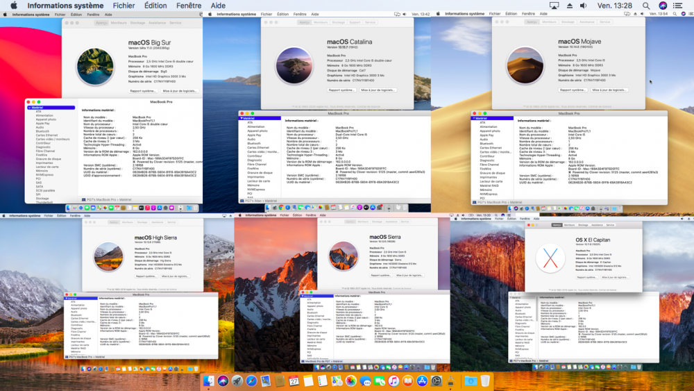Select Bluetooth in Big Sur sidebar

(x=42, y=131)
